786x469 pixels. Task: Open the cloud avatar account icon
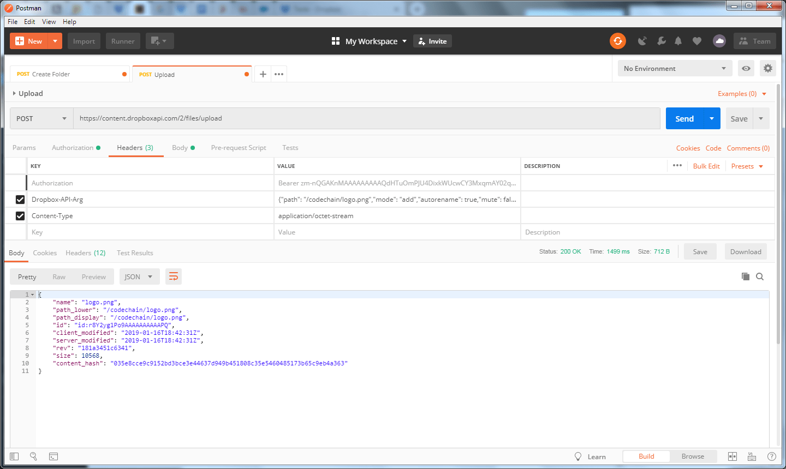[x=719, y=41]
